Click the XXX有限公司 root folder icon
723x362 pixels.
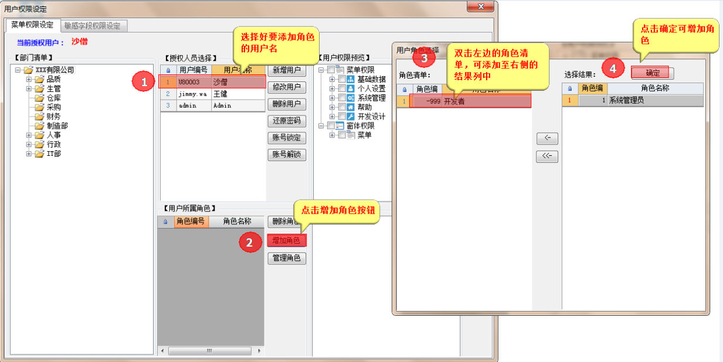pos(28,70)
